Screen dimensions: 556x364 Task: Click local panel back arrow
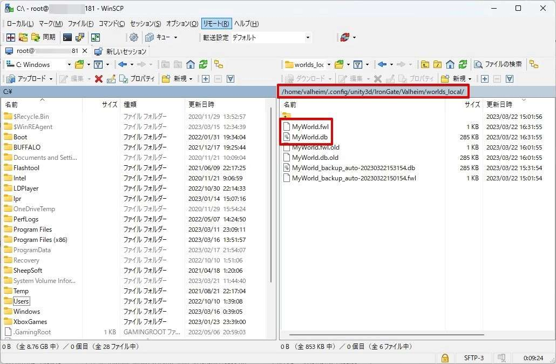tap(123, 64)
